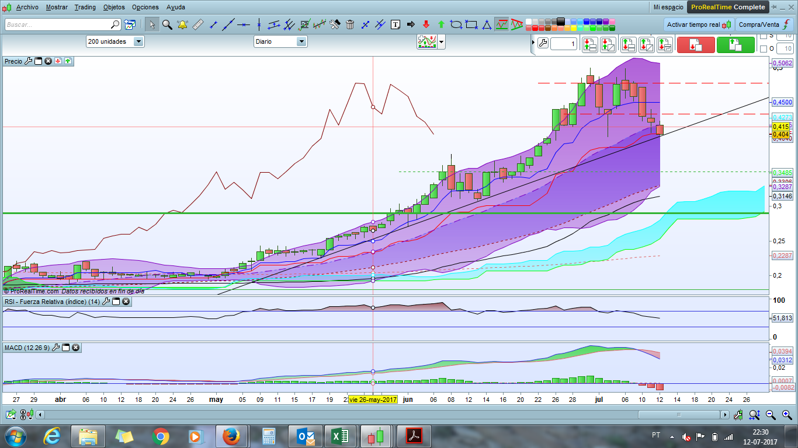Image resolution: width=798 pixels, height=448 pixels.
Task: Click Activar tiempo real button
Action: pyautogui.click(x=698, y=24)
